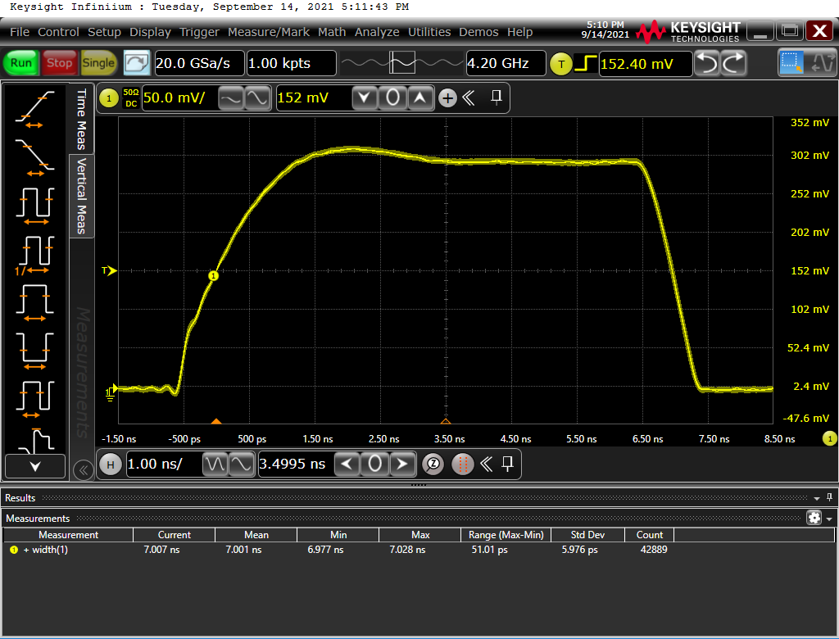Click the horizontal zoom icon

pos(433,465)
